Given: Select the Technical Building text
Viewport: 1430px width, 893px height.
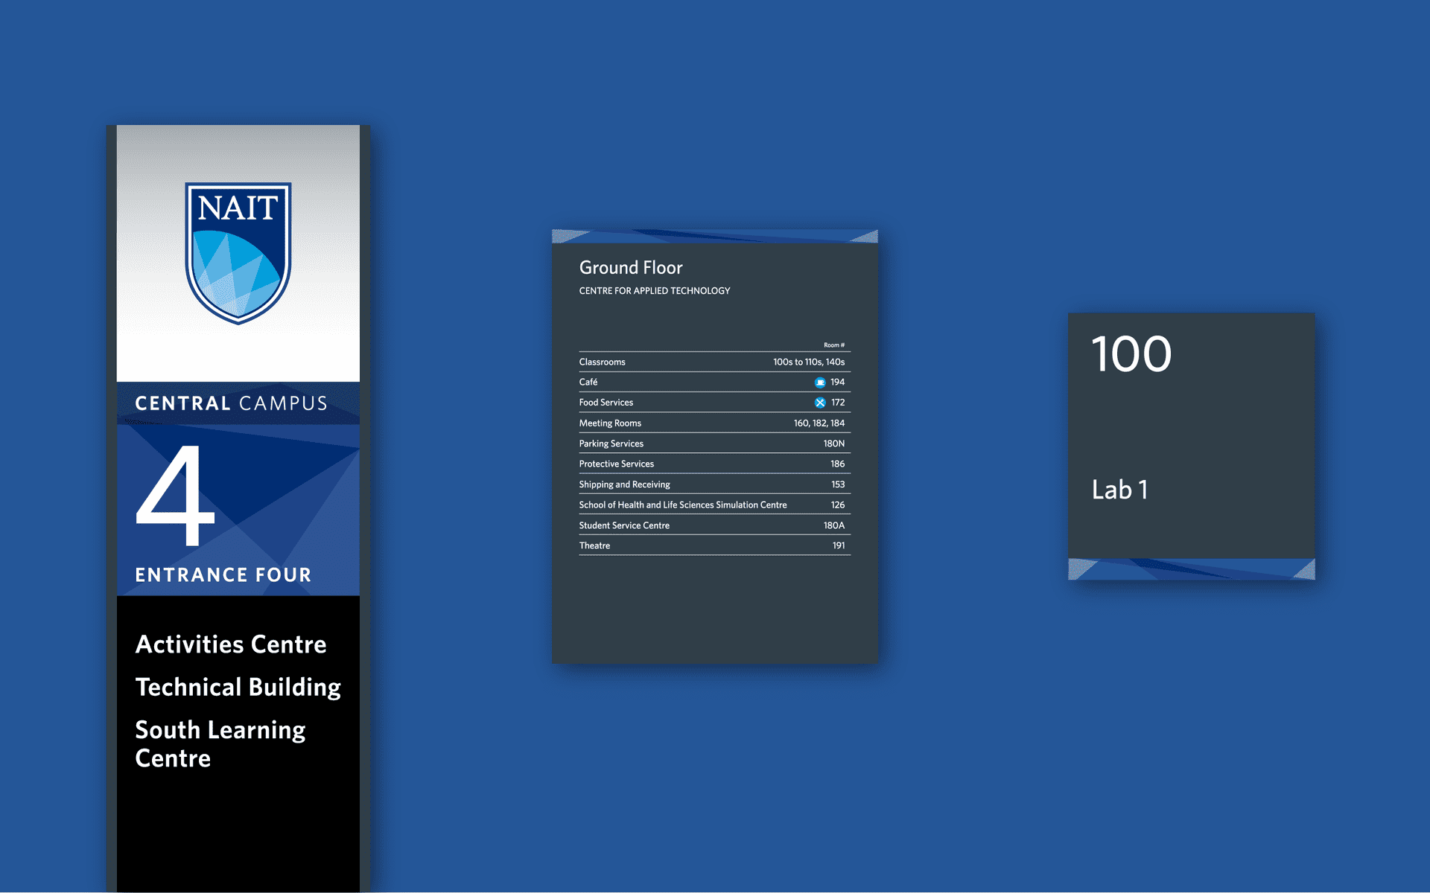Looking at the screenshot, I should click(x=238, y=687).
